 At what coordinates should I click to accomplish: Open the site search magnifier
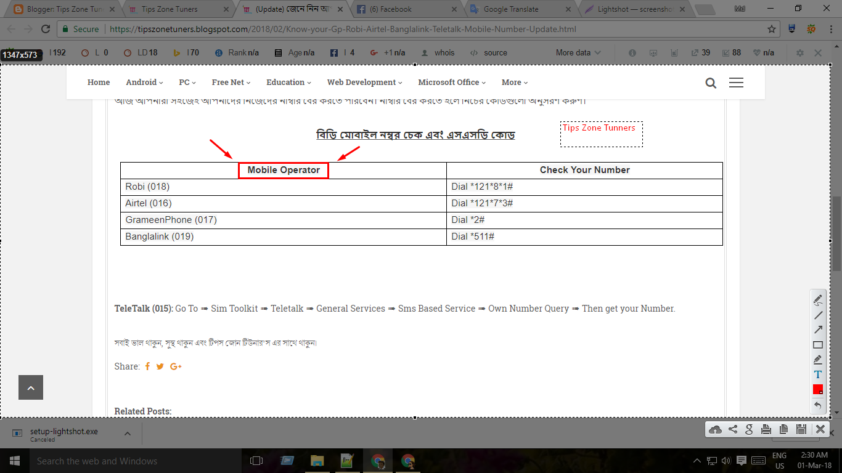point(711,83)
